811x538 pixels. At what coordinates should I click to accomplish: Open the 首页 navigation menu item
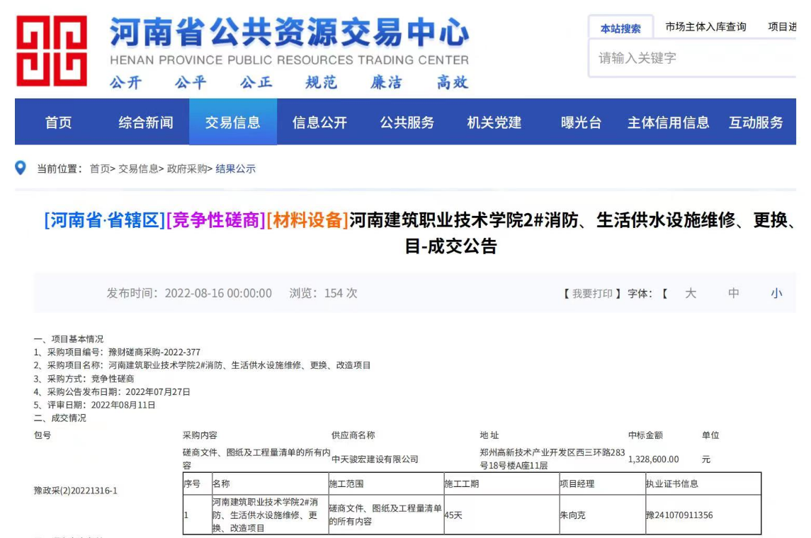coord(59,122)
